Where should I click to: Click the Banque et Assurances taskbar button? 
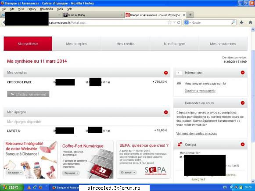[x=65, y=188]
